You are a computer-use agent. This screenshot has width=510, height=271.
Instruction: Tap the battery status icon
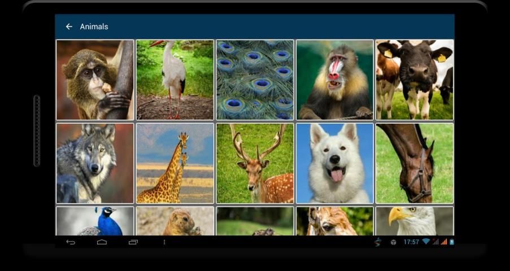[x=451, y=242]
